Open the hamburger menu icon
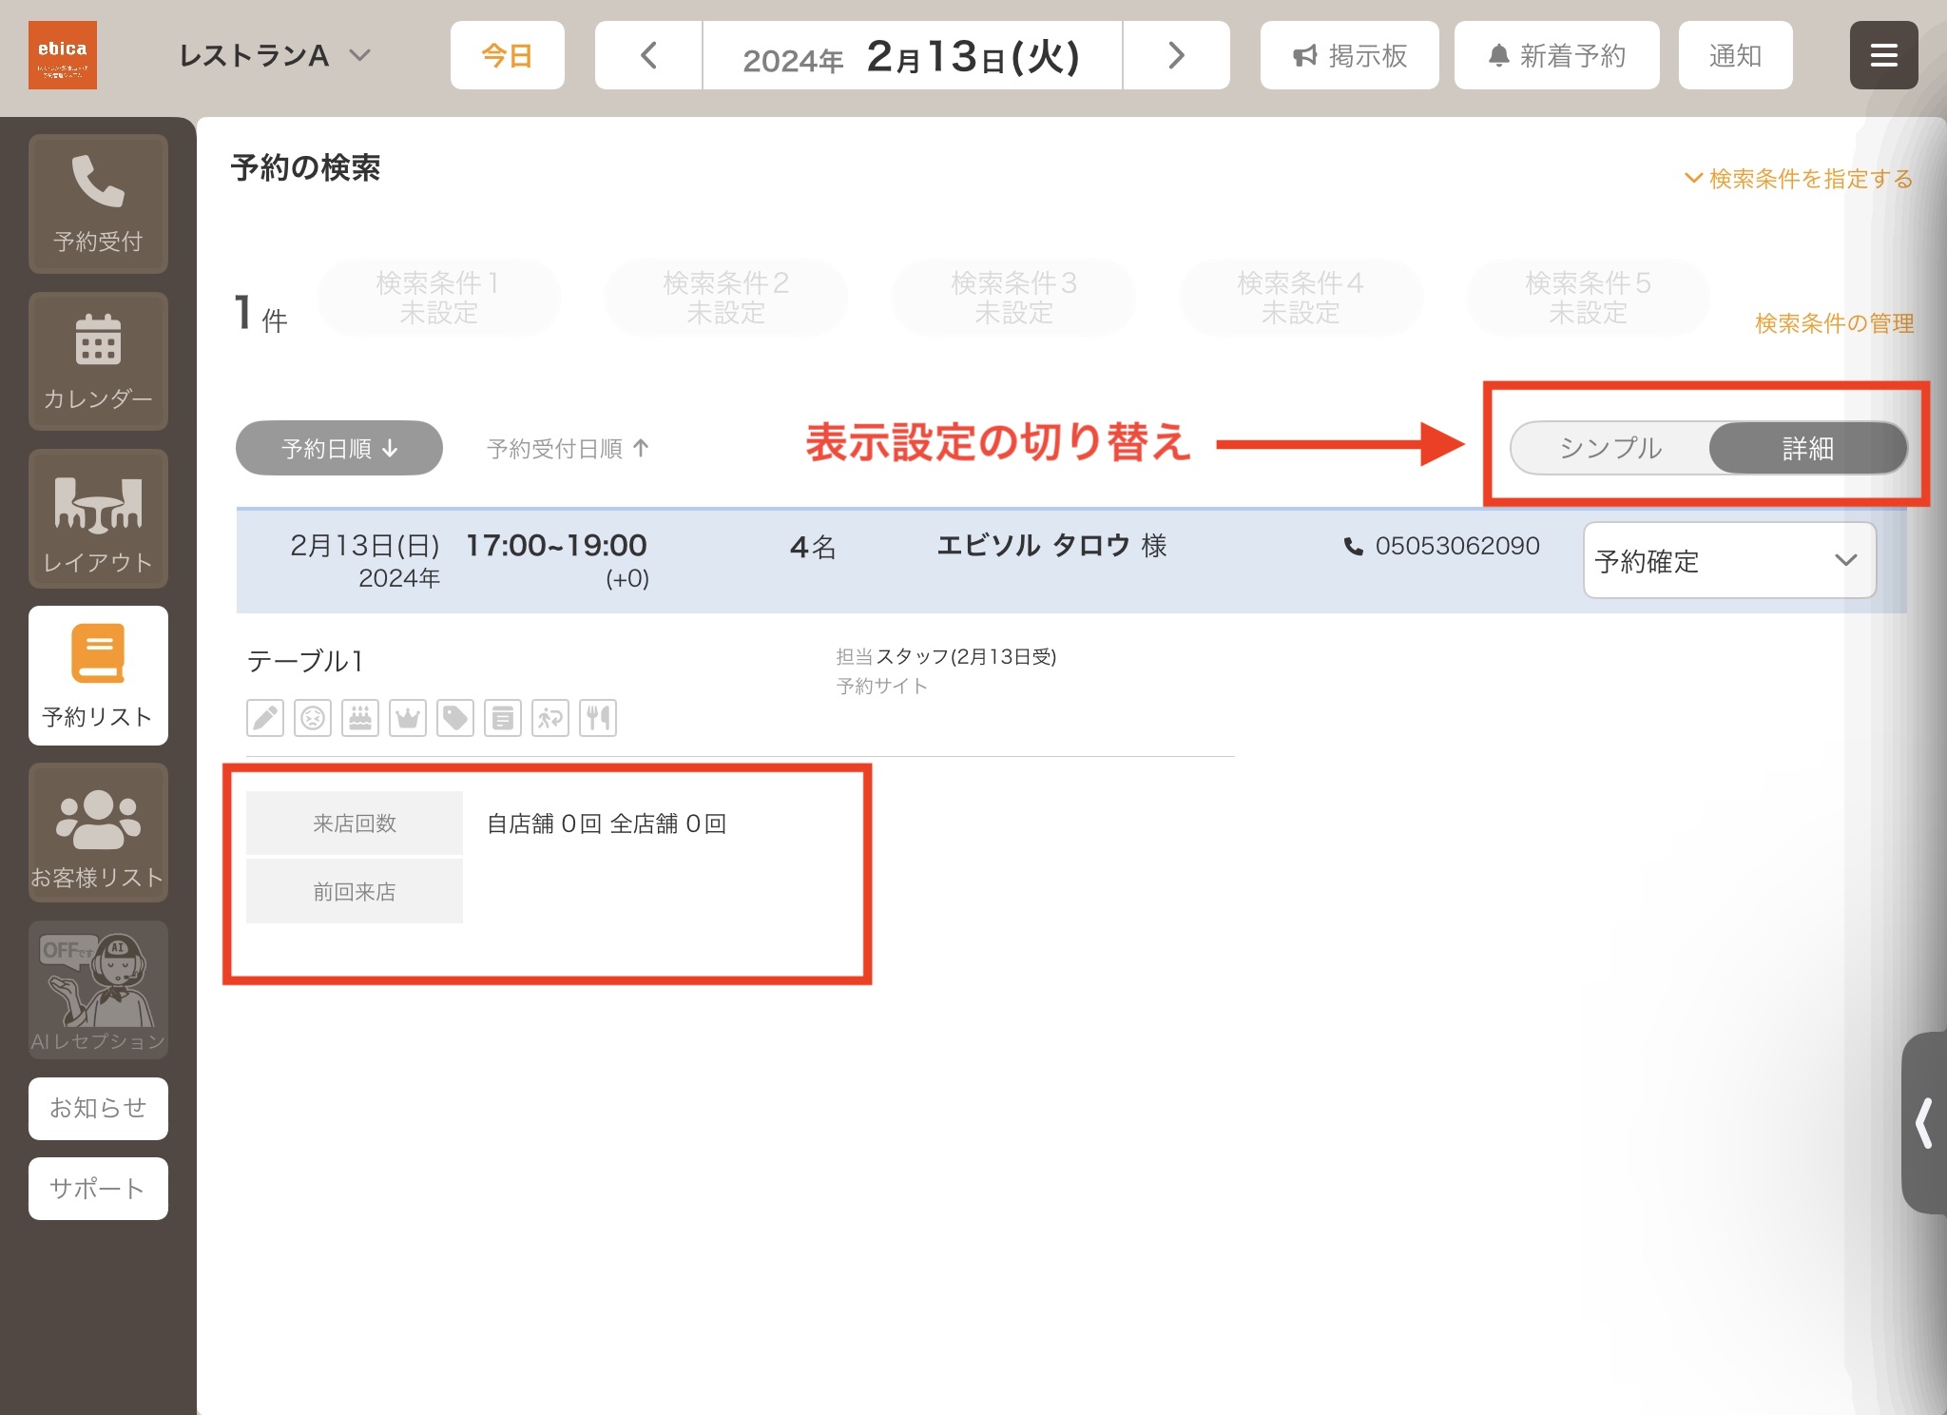Image resolution: width=1947 pixels, height=1415 pixels. coord(1883,55)
